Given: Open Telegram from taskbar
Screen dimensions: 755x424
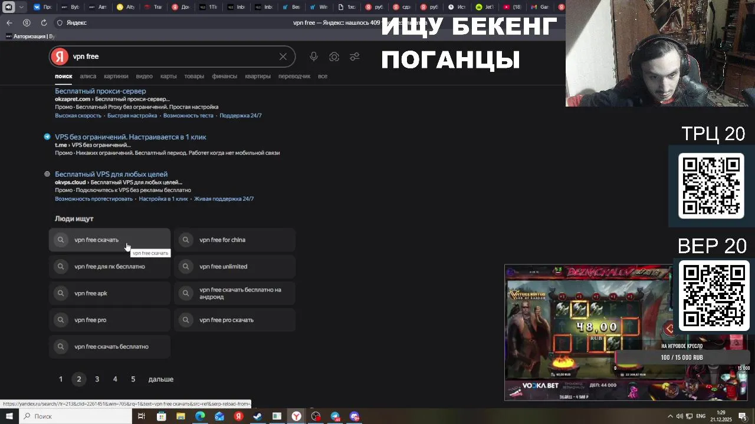Looking at the screenshot, I should coord(335,416).
